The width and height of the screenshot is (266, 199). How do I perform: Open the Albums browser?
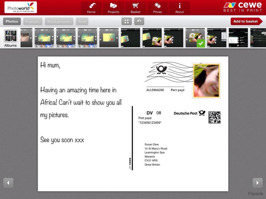tap(11, 38)
